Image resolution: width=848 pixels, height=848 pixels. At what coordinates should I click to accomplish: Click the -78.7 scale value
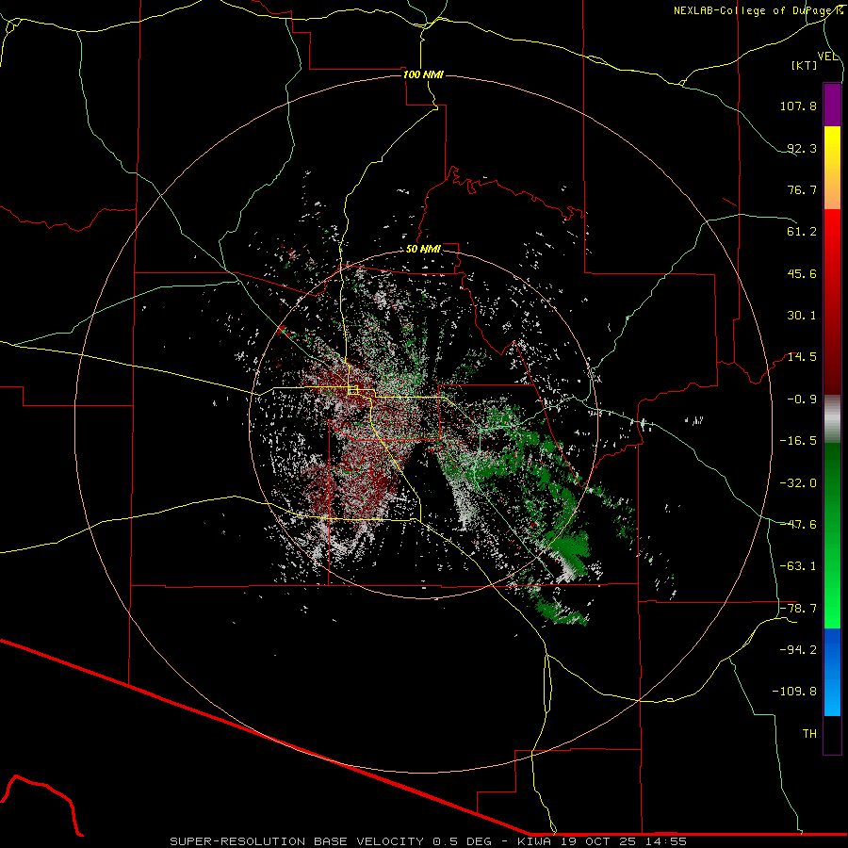click(x=798, y=609)
